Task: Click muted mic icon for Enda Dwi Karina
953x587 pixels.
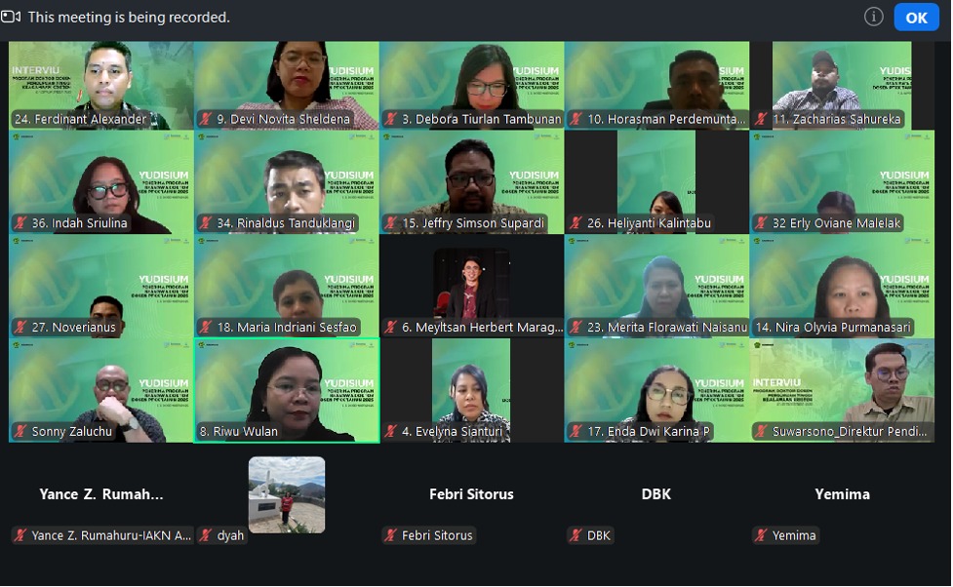Action: (x=576, y=431)
